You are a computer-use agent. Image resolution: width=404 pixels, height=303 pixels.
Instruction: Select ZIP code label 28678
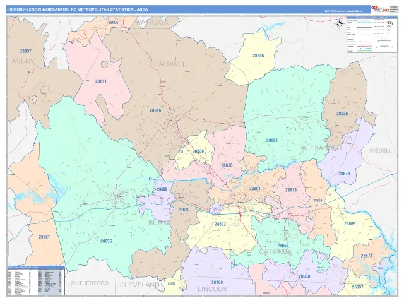click(x=344, y=174)
